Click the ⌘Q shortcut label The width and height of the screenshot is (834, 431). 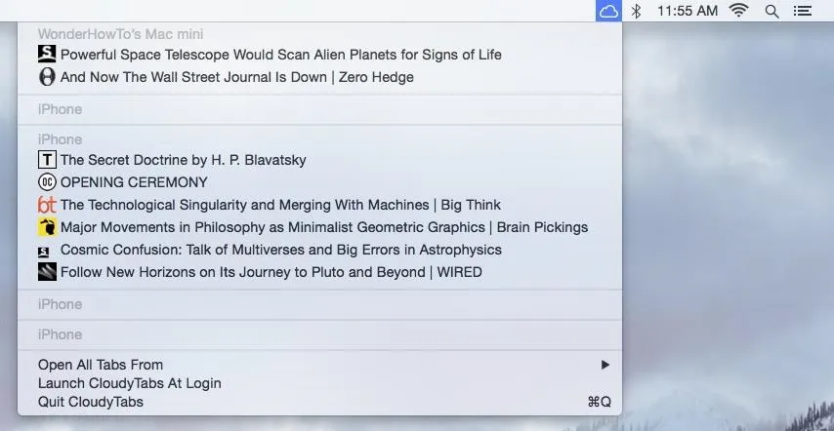click(599, 402)
